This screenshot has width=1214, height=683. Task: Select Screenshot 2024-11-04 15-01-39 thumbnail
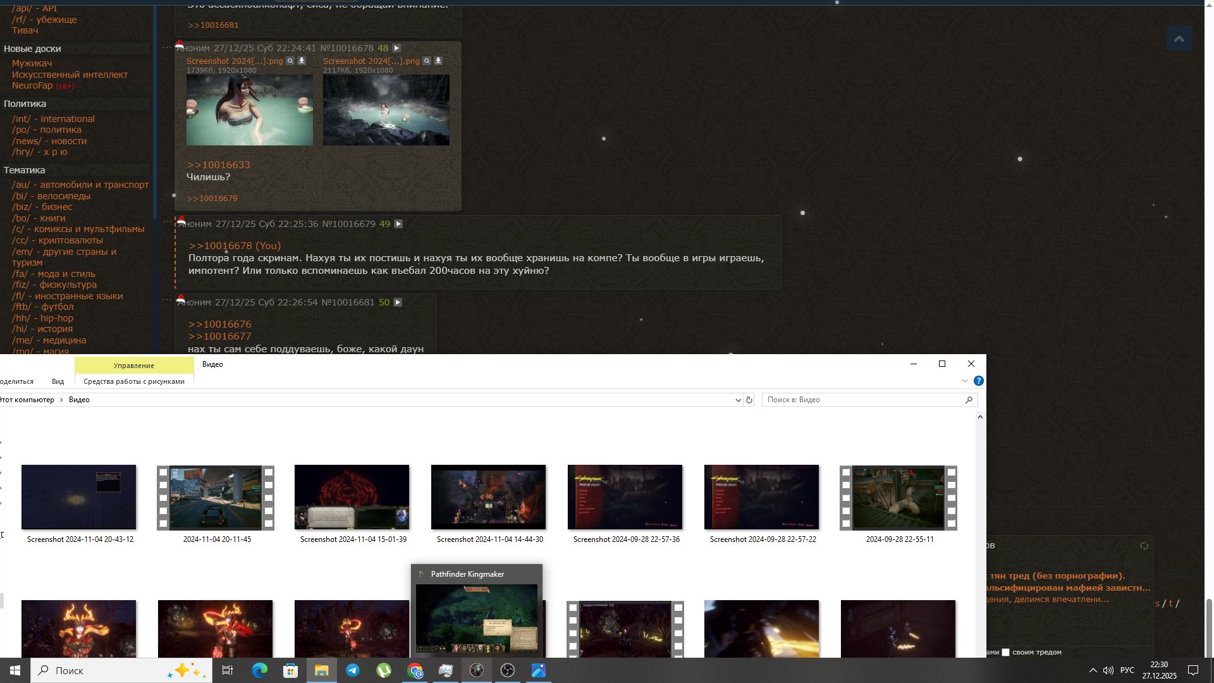click(x=352, y=497)
